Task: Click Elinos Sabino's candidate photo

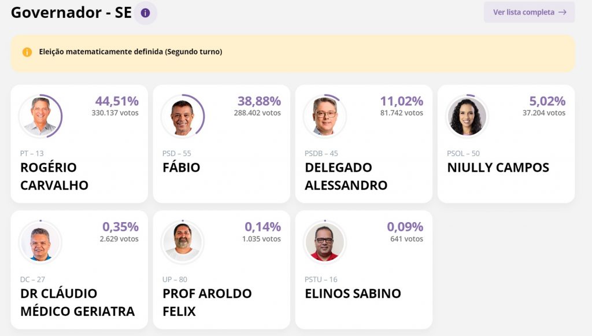Action: point(325,242)
